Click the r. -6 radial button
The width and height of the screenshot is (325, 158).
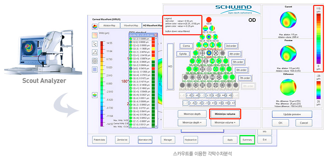[x=189, y=96]
